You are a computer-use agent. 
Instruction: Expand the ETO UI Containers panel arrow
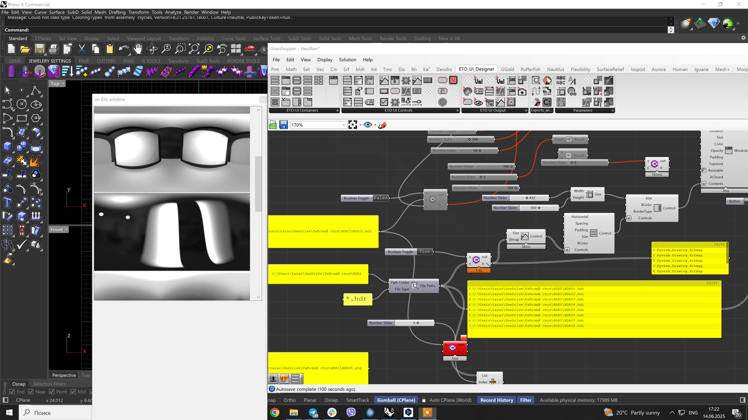(x=337, y=110)
